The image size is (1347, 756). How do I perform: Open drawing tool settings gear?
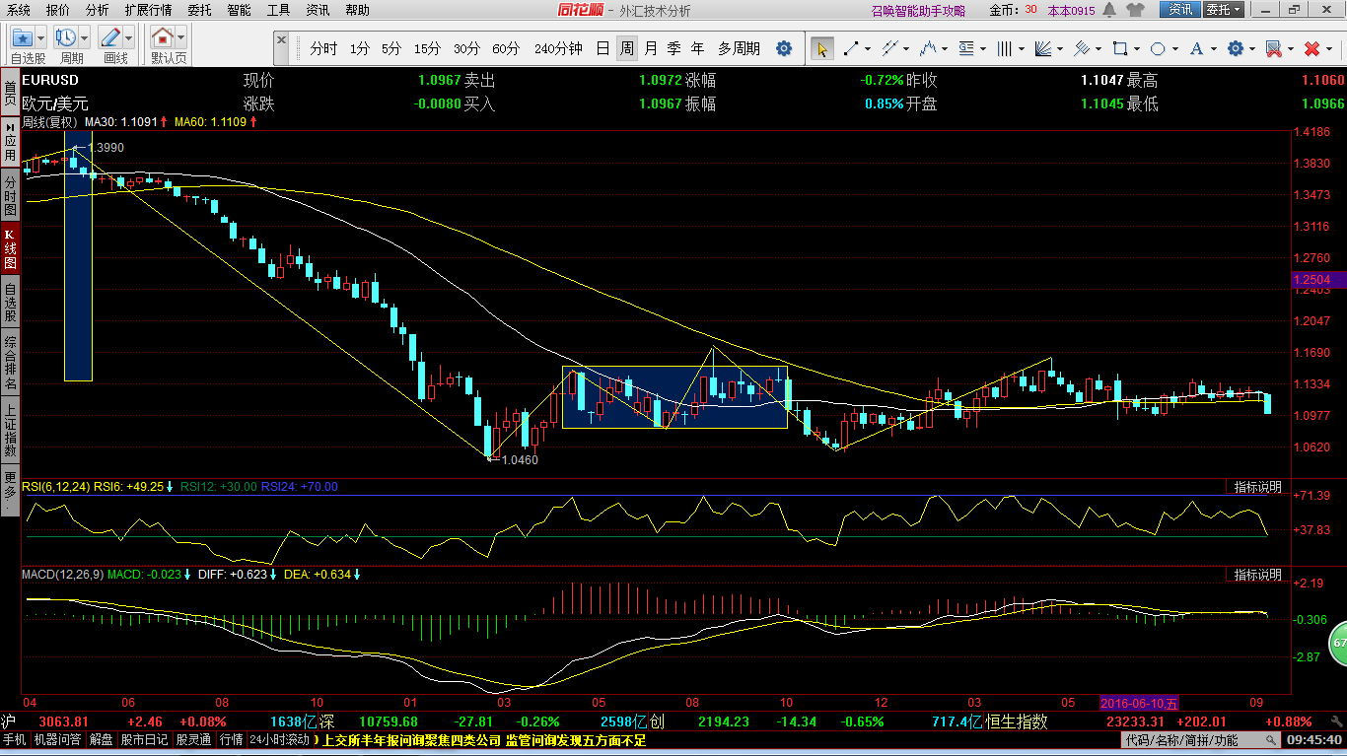click(x=1235, y=48)
